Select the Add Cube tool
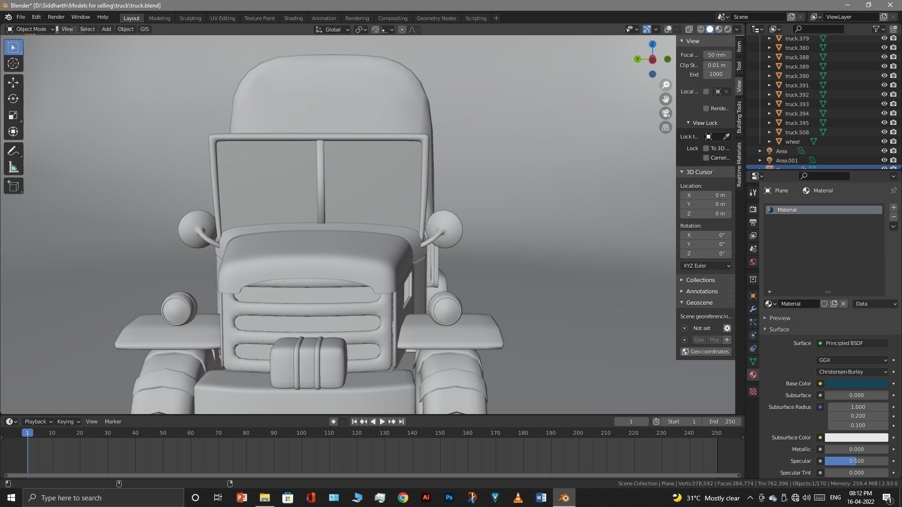Image resolution: width=902 pixels, height=507 pixels. tap(13, 186)
